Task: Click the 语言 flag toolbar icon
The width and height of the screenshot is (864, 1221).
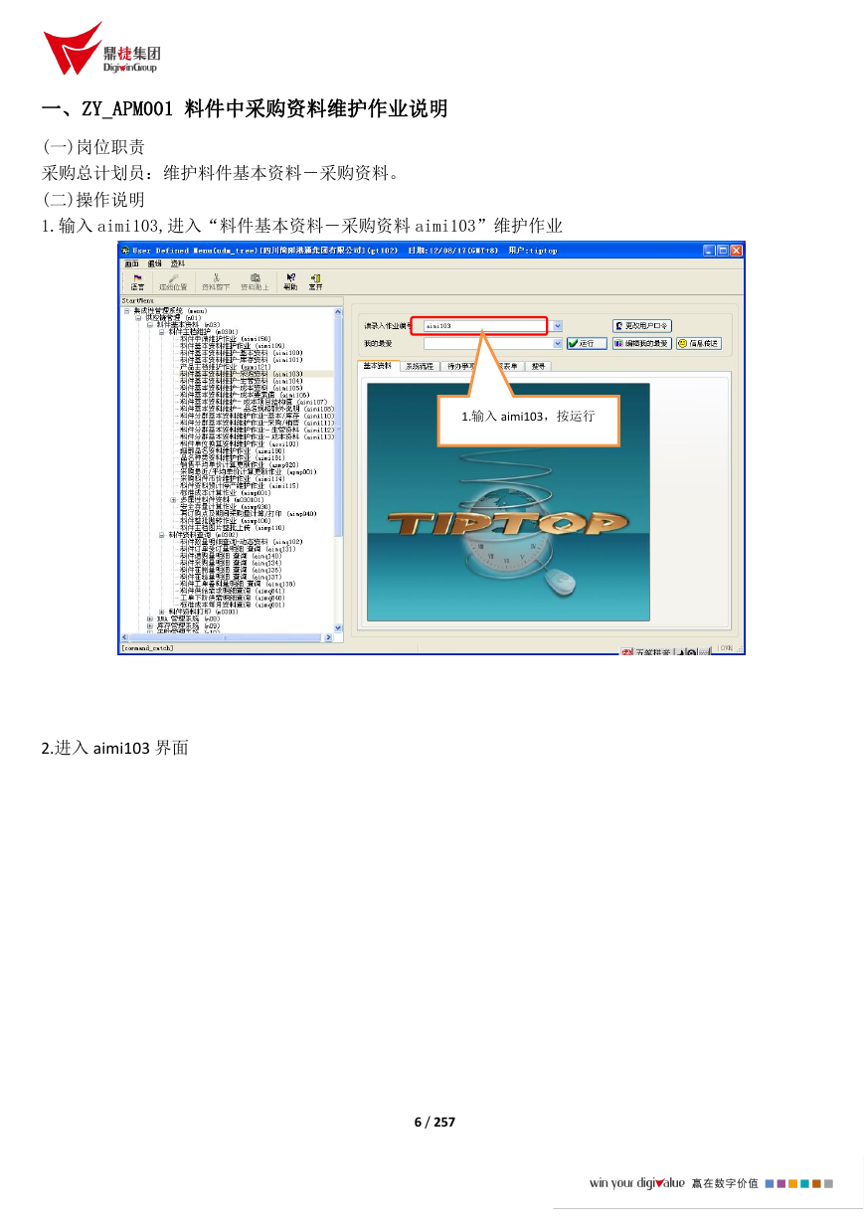Action: pos(137,281)
